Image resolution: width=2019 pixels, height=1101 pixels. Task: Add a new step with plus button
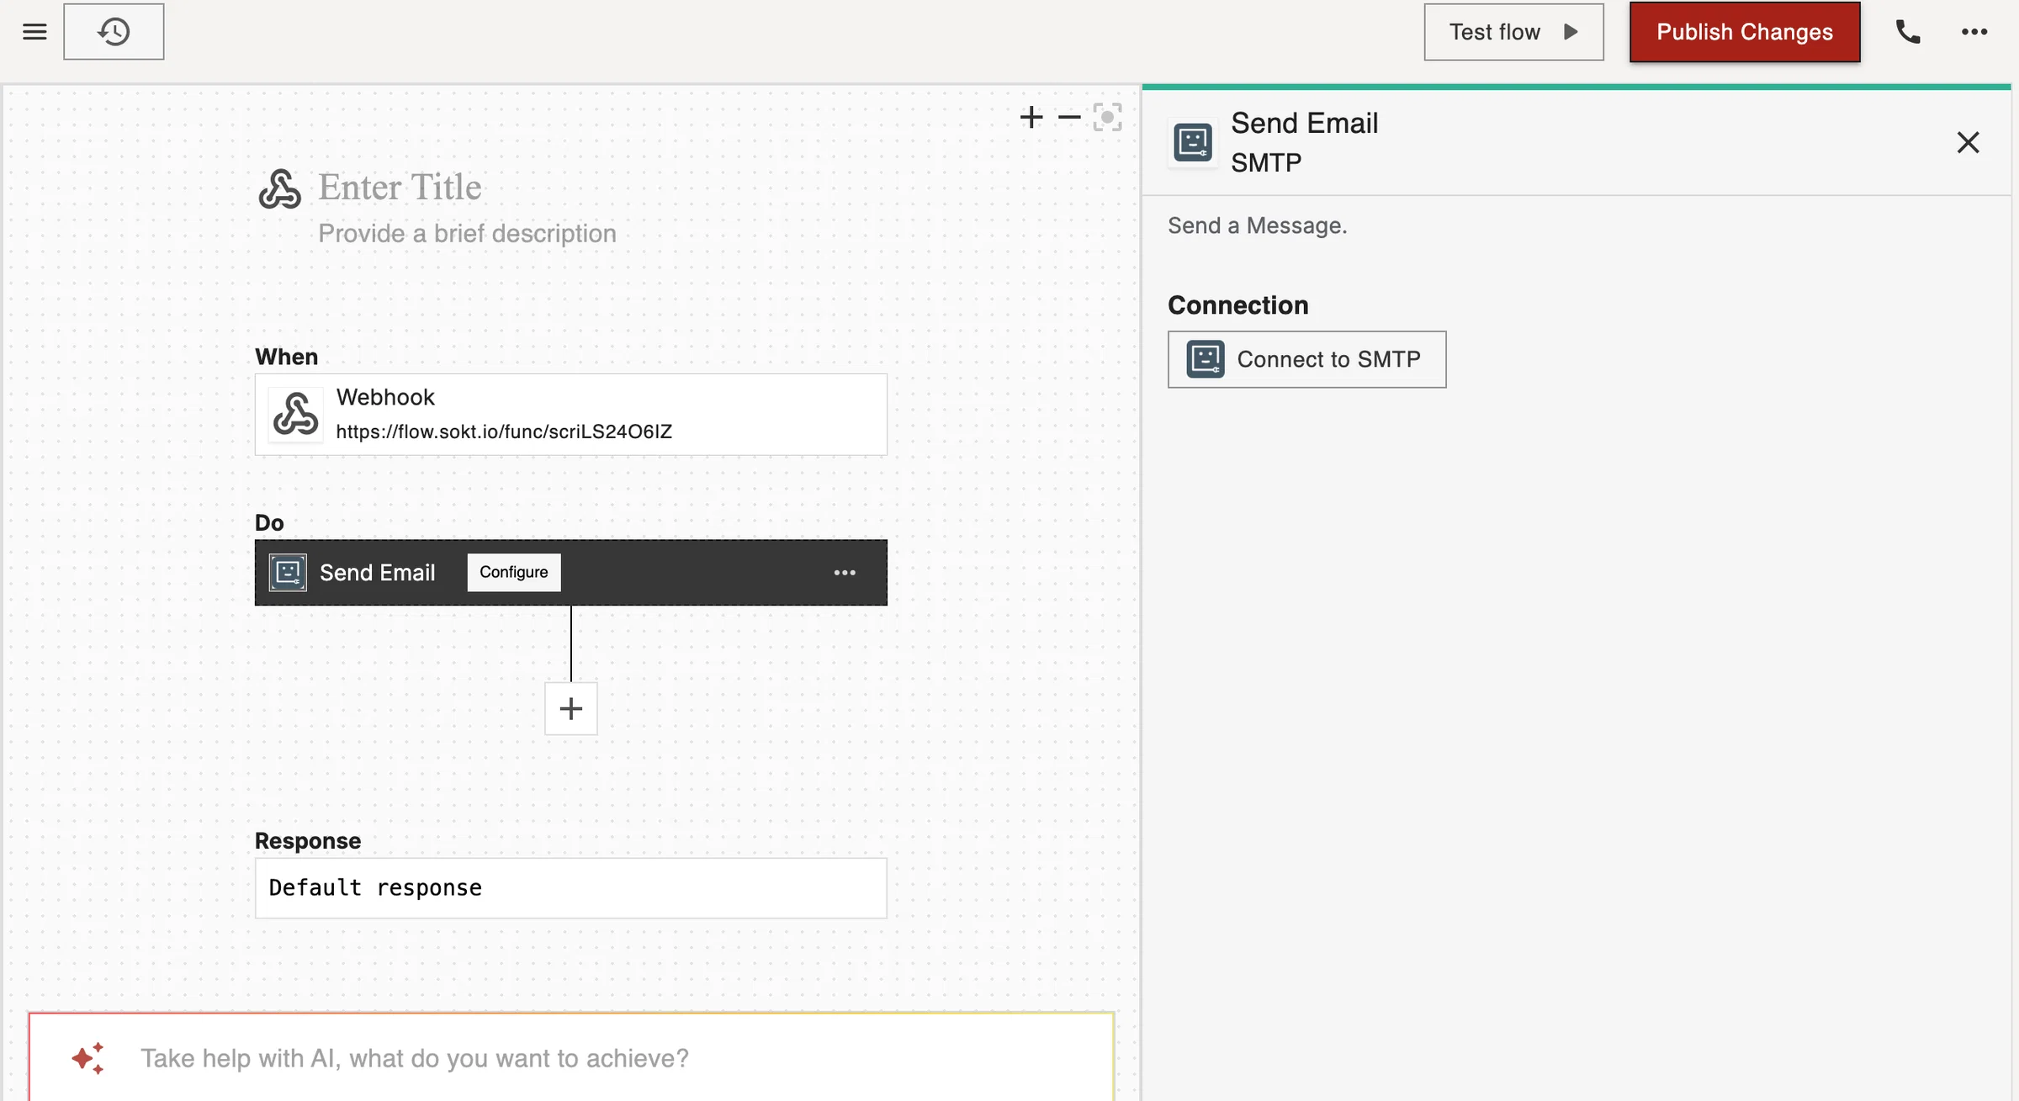click(x=571, y=709)
